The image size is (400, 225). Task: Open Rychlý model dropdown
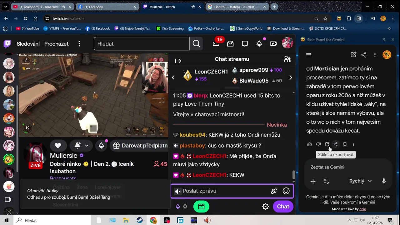tap(360, 181)
